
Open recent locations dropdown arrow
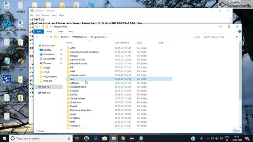[x=47, y=37]
